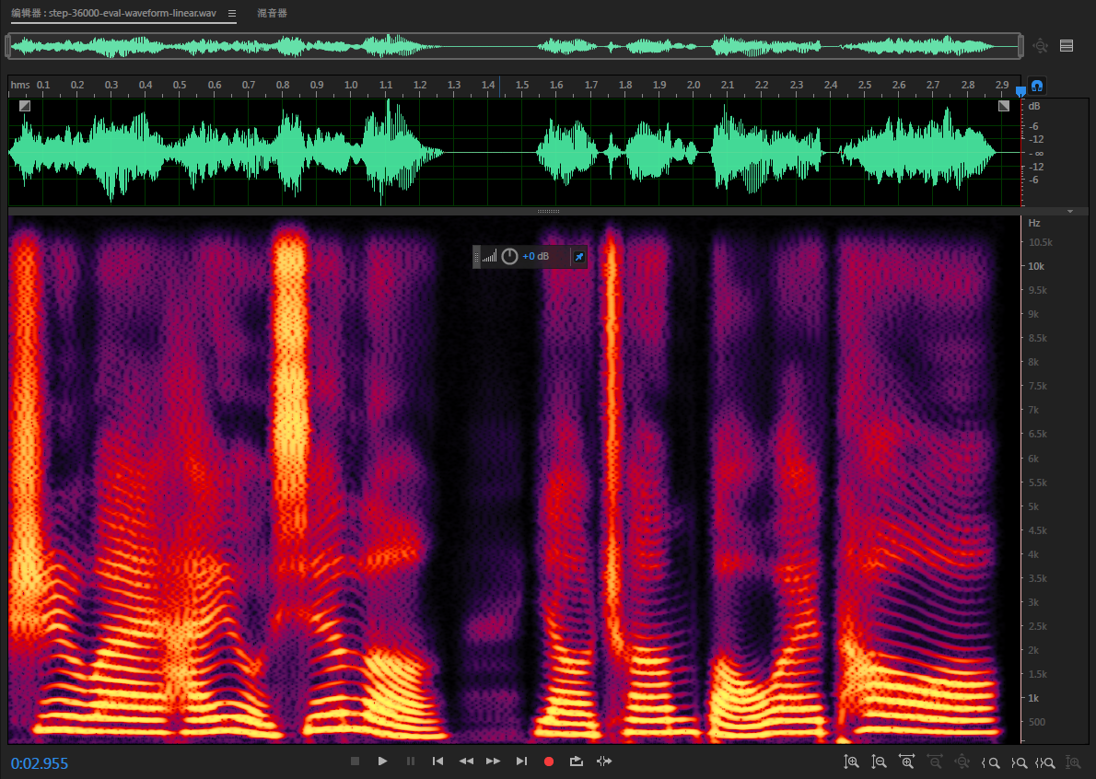Zoom out time horizontally
This screenshot has width=1096, height=779.
point(935,762)
